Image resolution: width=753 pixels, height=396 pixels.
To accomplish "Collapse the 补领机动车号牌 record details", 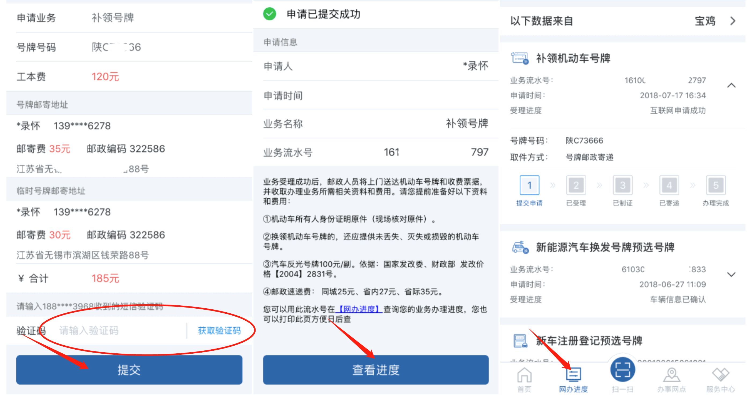I will 731,85.
